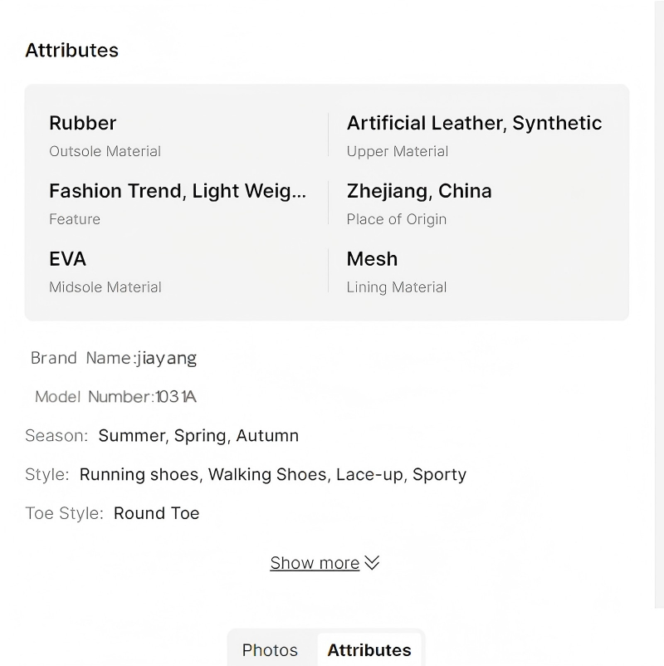Click the Artificial Leather, Synthetic upper material

[x=474, y=123]
